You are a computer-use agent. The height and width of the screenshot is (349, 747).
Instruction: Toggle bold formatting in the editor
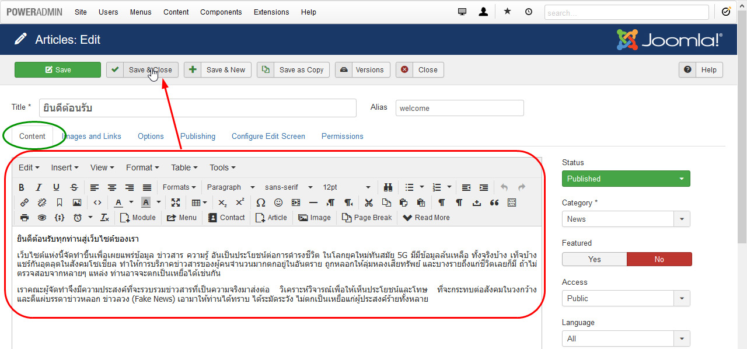coord(22,187)
